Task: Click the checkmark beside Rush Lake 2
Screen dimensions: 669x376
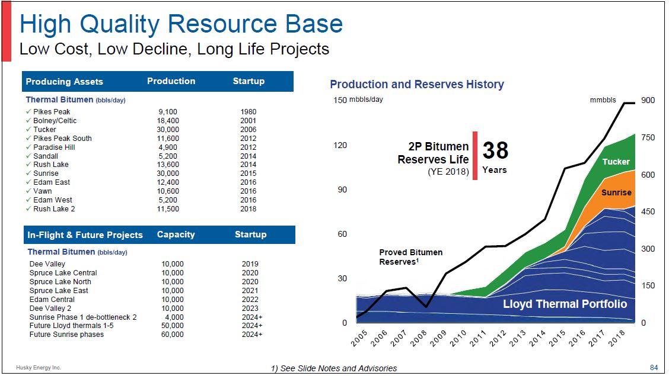Action: coord(28,209)
